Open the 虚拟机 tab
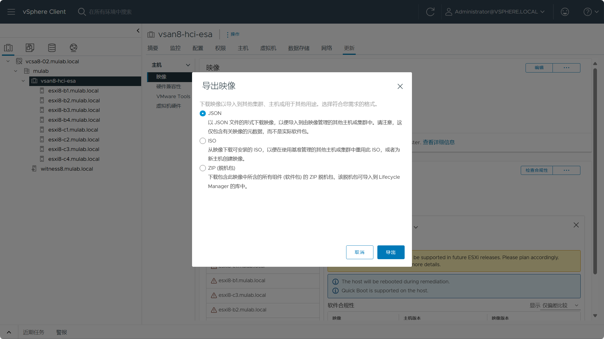 268,48
